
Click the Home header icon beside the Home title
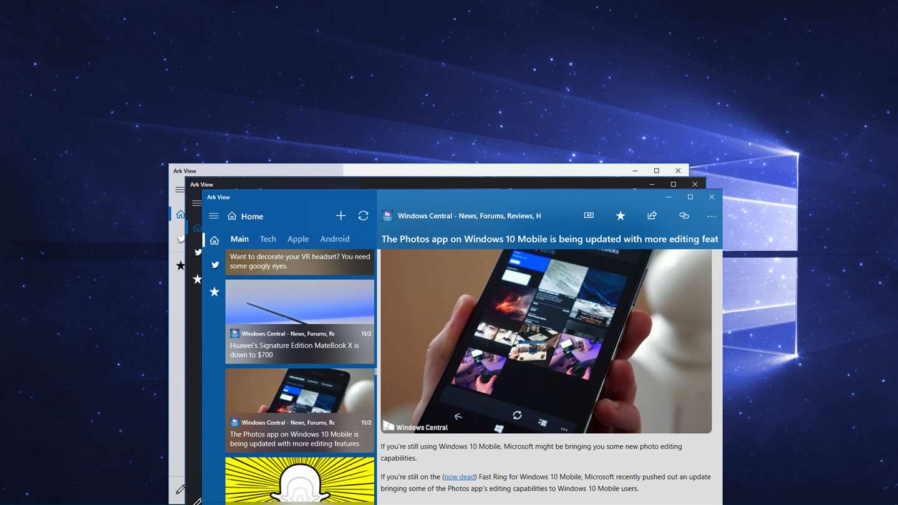tap(232, 216)
